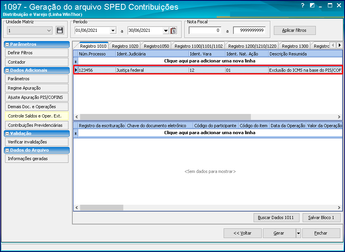Click top grid scroll left arrow
This screenshot has width=345, height=252.
[77, 117]
